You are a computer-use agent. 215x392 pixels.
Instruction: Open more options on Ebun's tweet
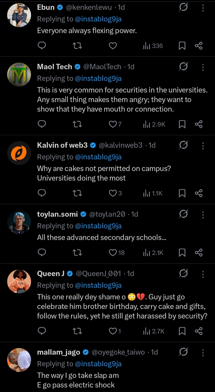point(203,7)
